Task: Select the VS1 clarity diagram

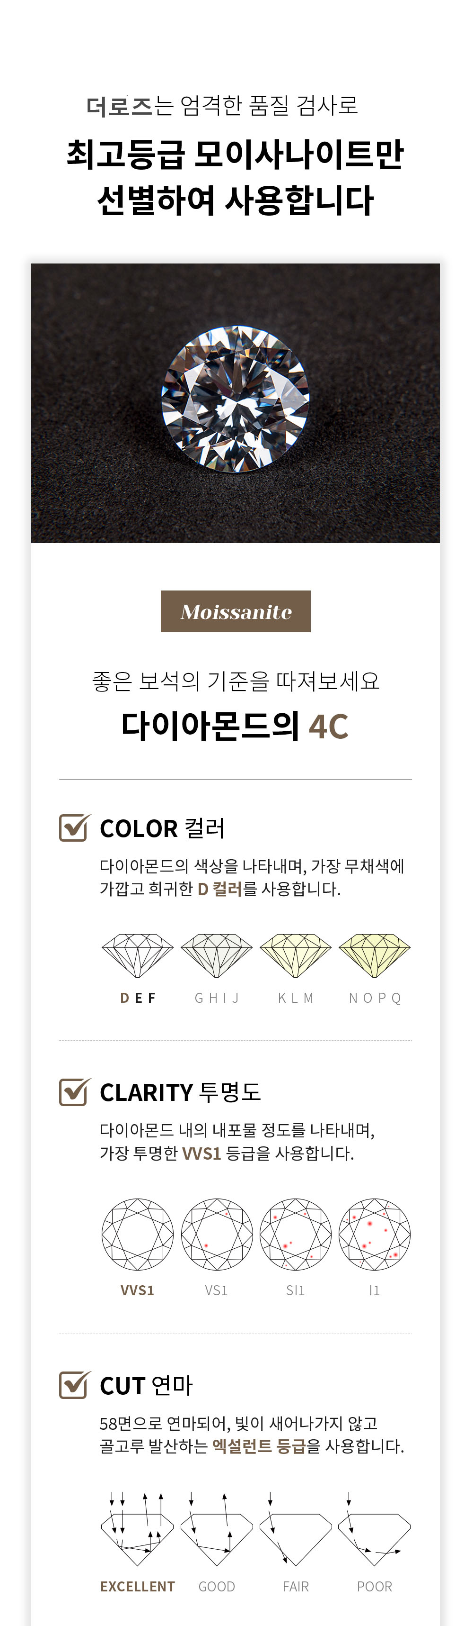Action: pyautogui.click(x=217, y=1234)
